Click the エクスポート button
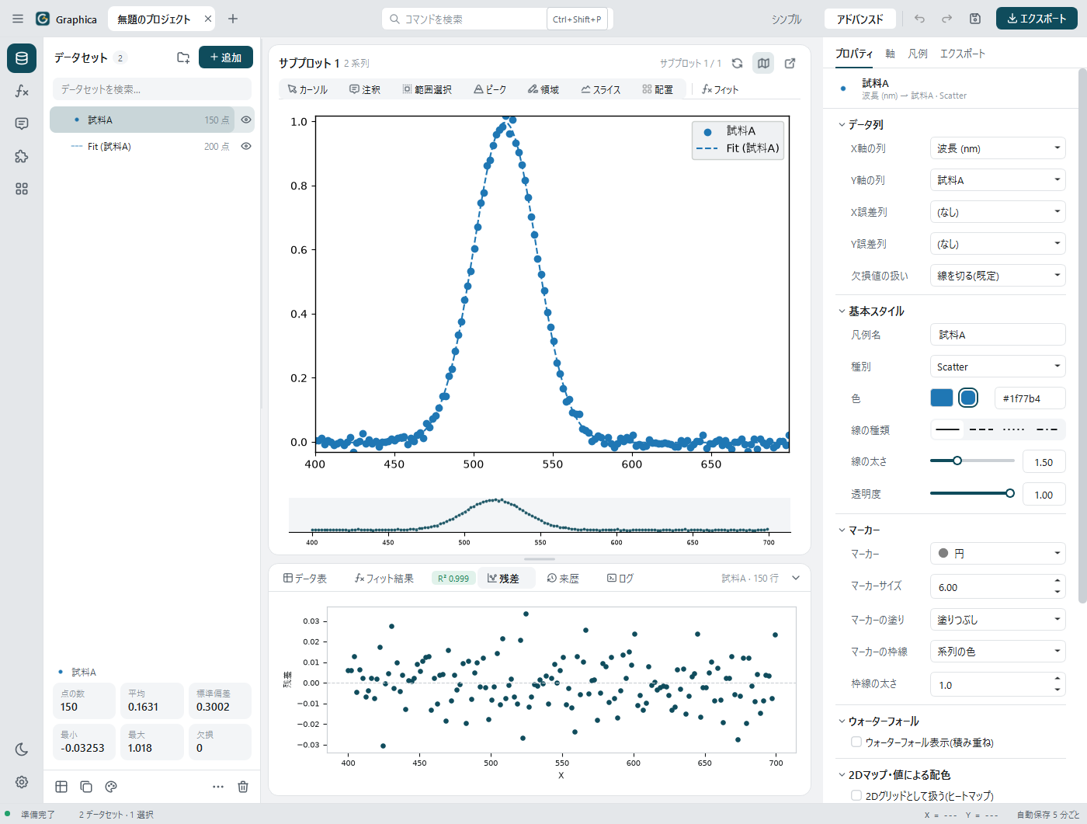The image size is (1087, 824). pos(1037,19)
